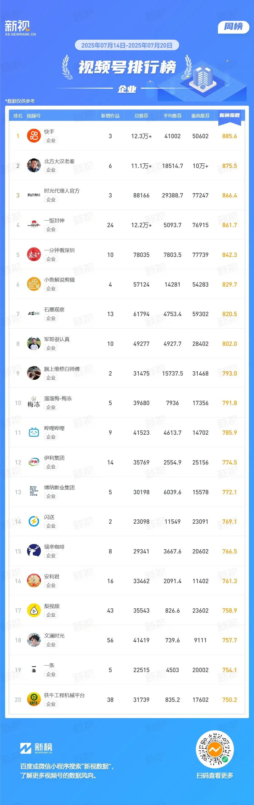Click the 周榜 weekly ranking badge

[x=233, y=27]
